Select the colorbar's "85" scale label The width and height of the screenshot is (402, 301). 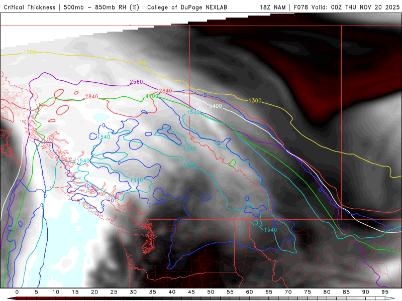pos(346,292)
